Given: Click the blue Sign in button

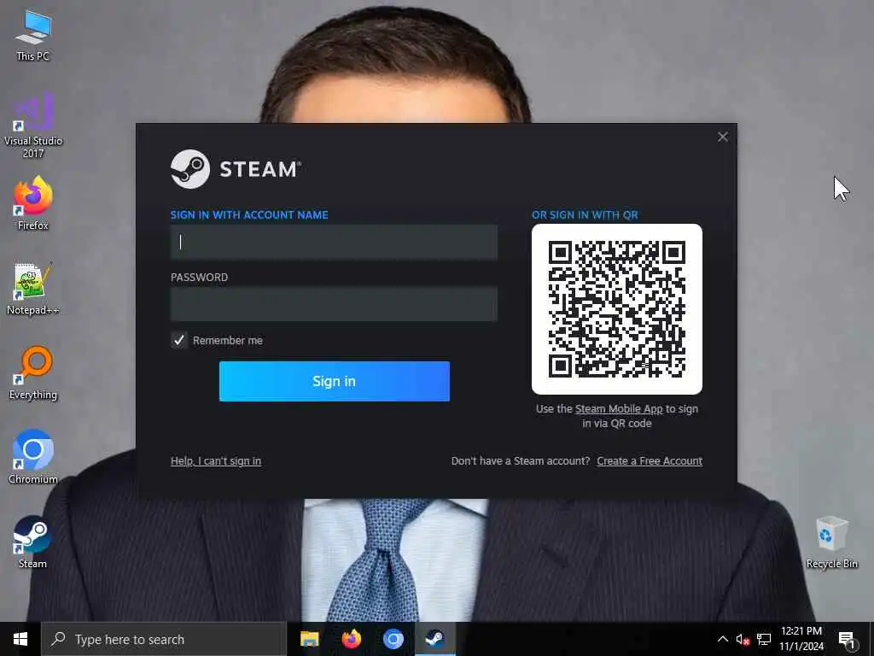Looking at the screenshot, I should (x=335, y=381).
